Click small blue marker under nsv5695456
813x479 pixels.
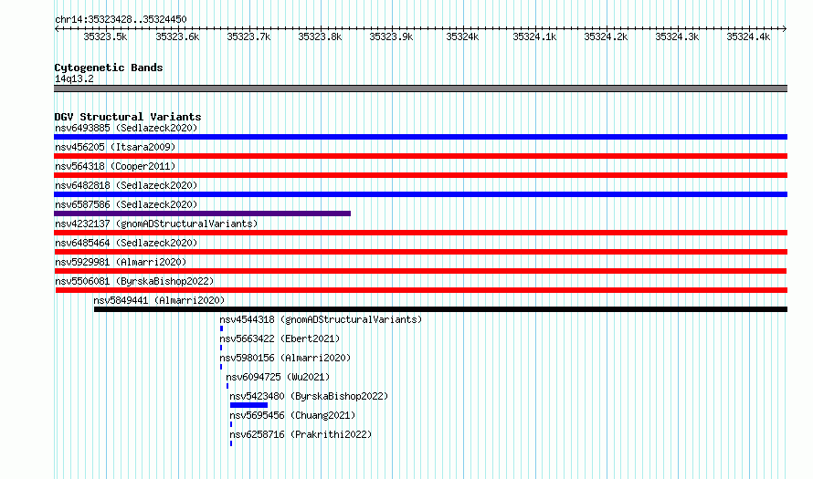tap(231, 424)
